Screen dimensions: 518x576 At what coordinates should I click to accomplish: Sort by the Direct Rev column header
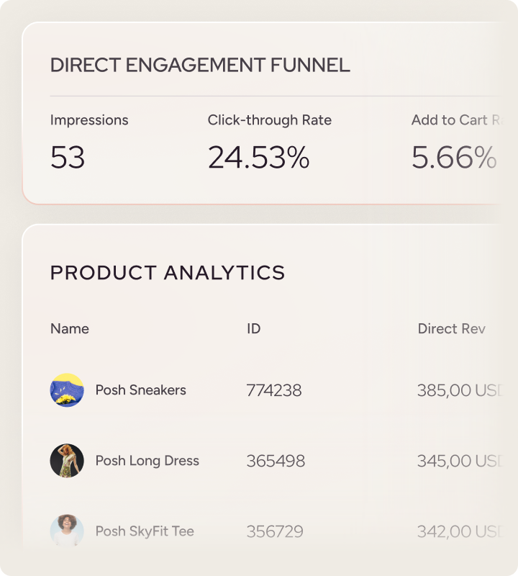point(451,329)
